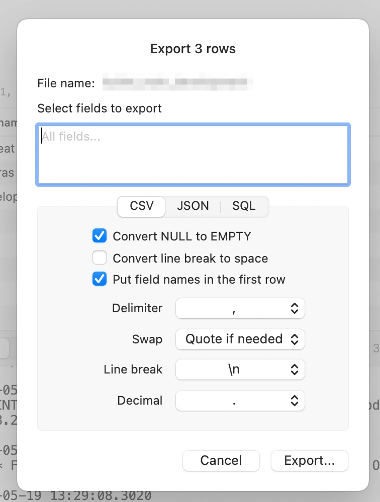Click the Line break popup's chevron icon

[x=295, y=369]
